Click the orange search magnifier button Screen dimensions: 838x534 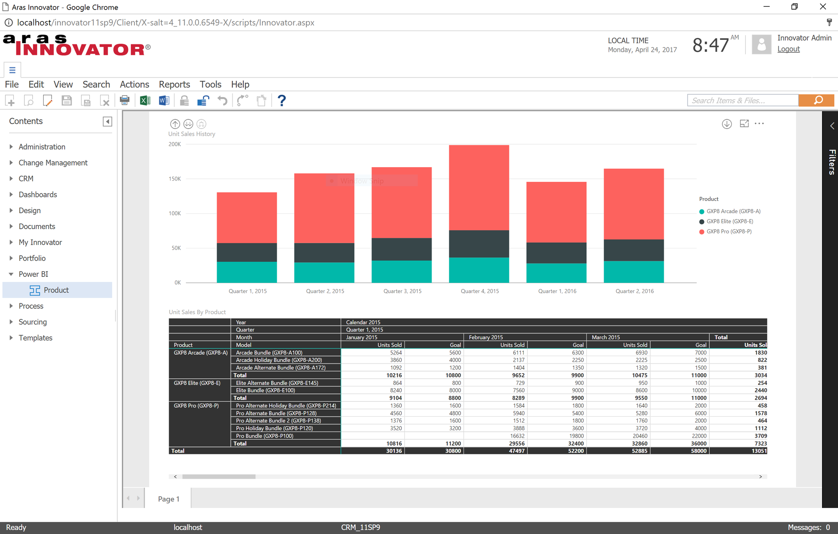click(x=818, y=101)
